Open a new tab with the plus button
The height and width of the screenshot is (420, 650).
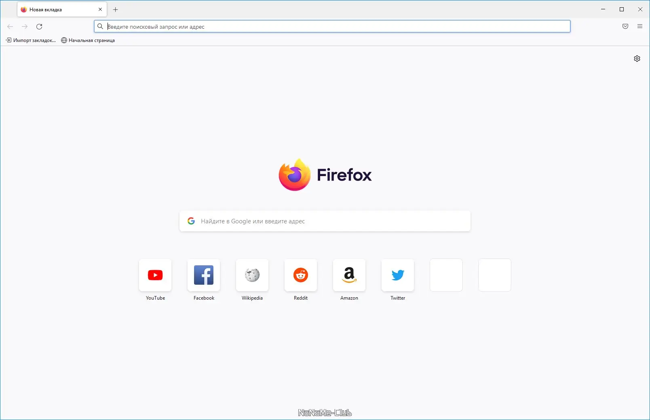click(116, 9)
